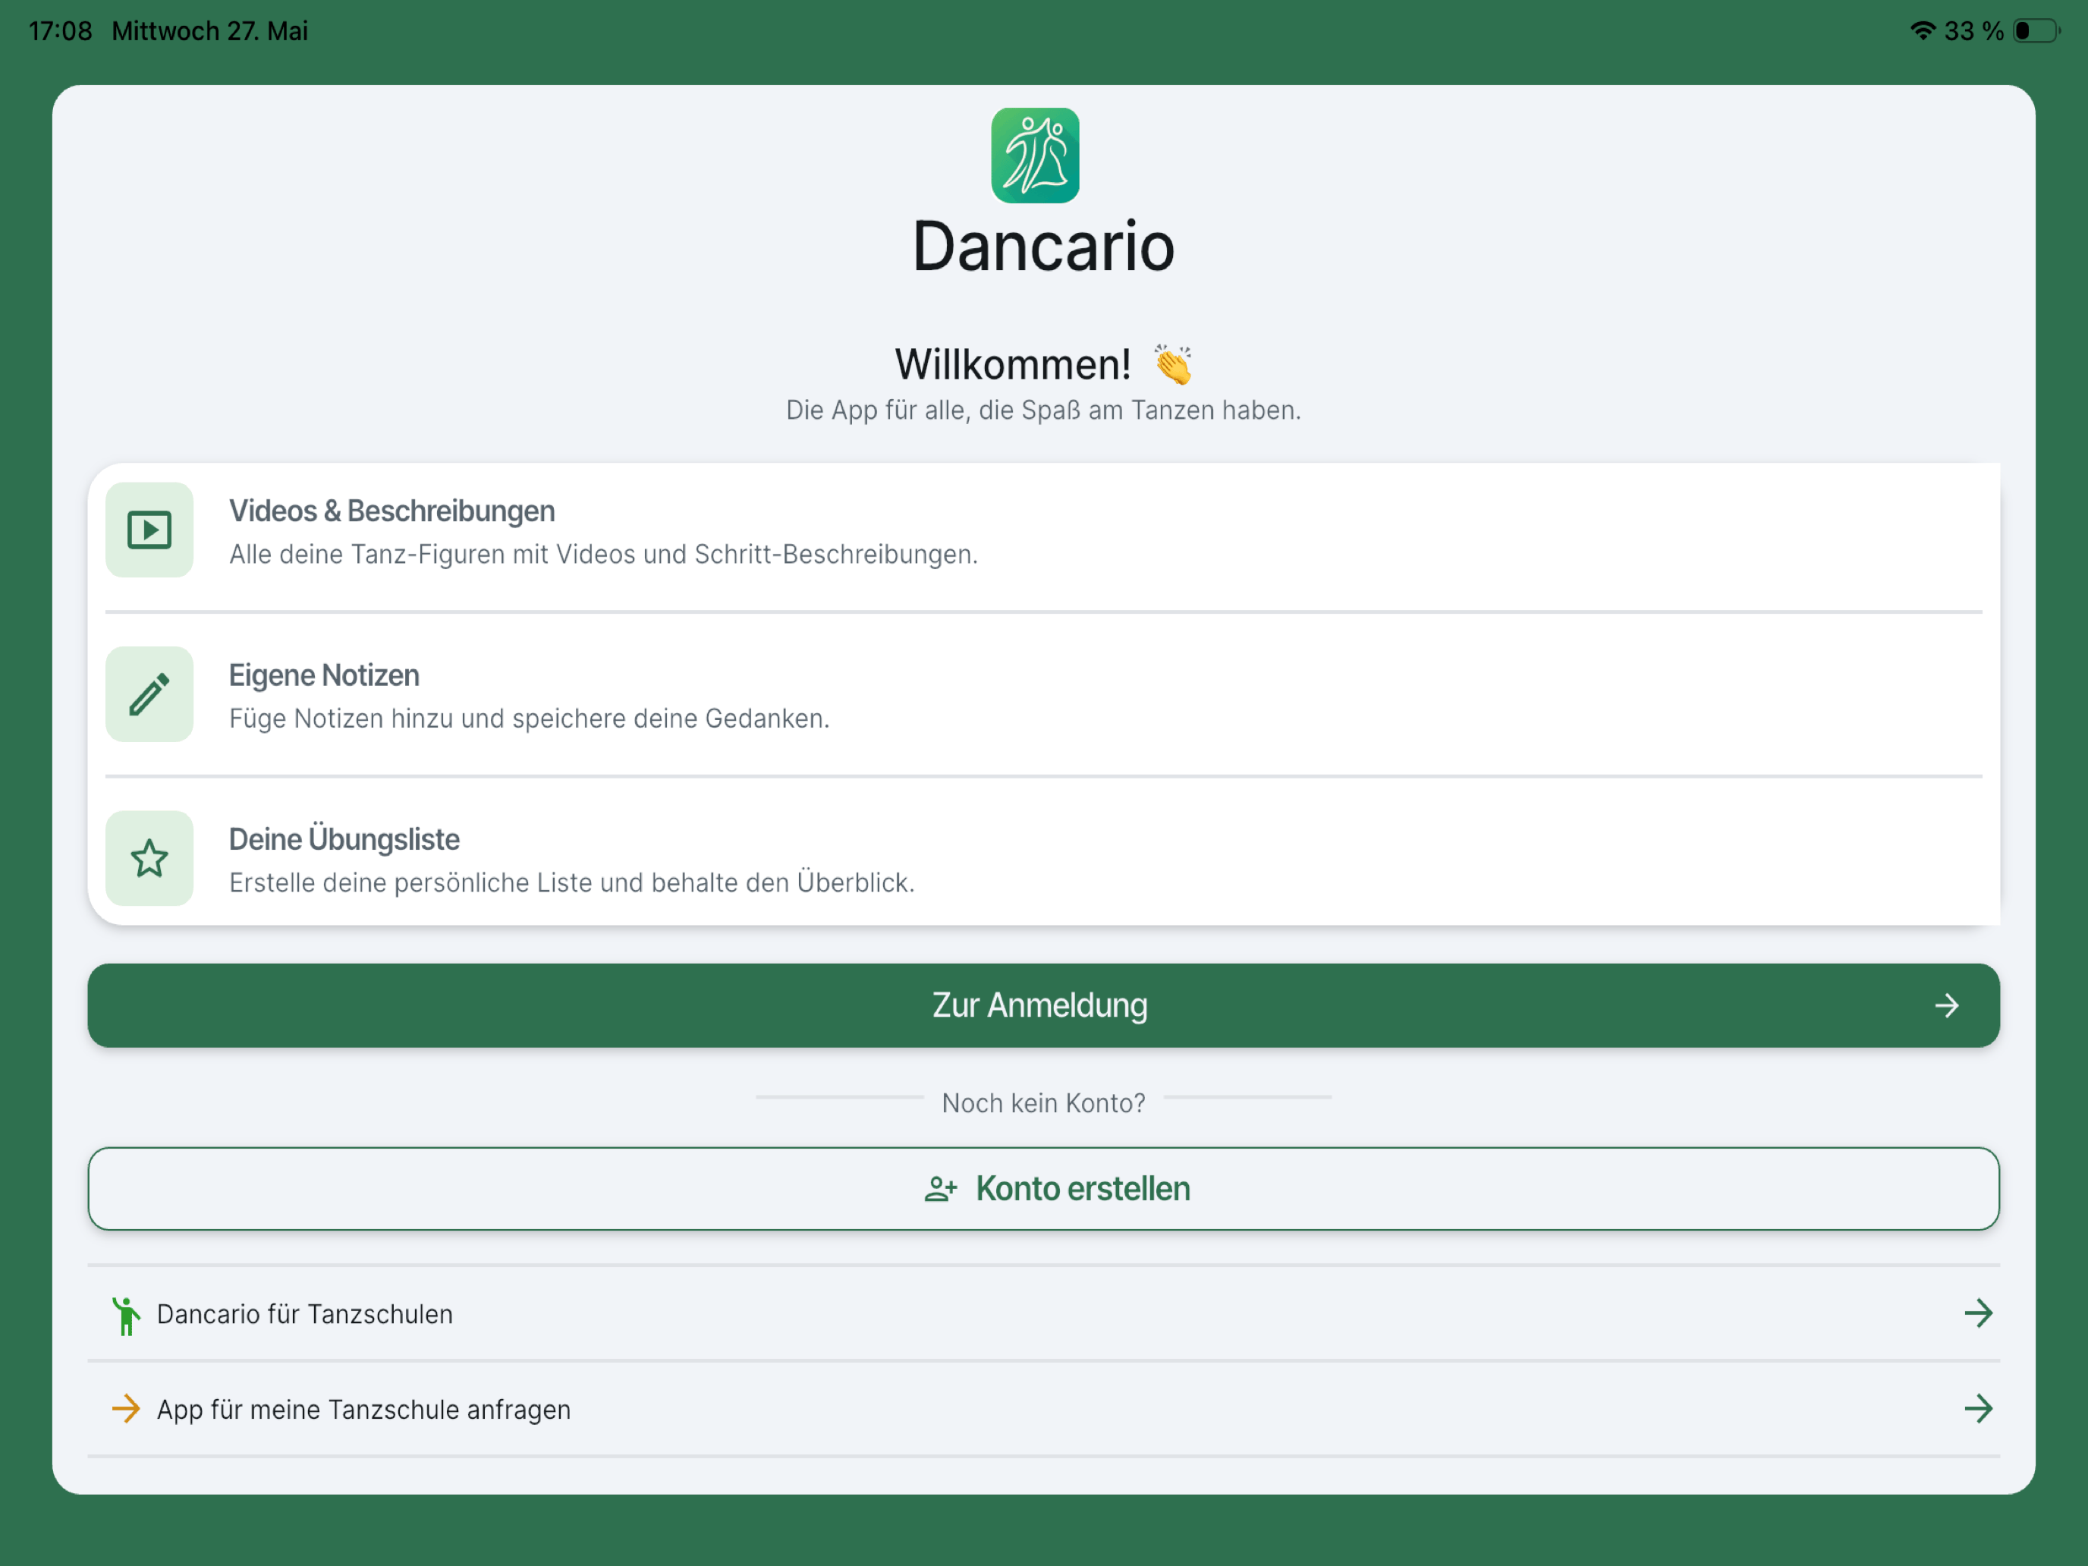The image size is (2088, 1566).
Task: Click text 'Erstelle deine persönliche Liste und behalte den Überblick.'
Action: (572, 882)
